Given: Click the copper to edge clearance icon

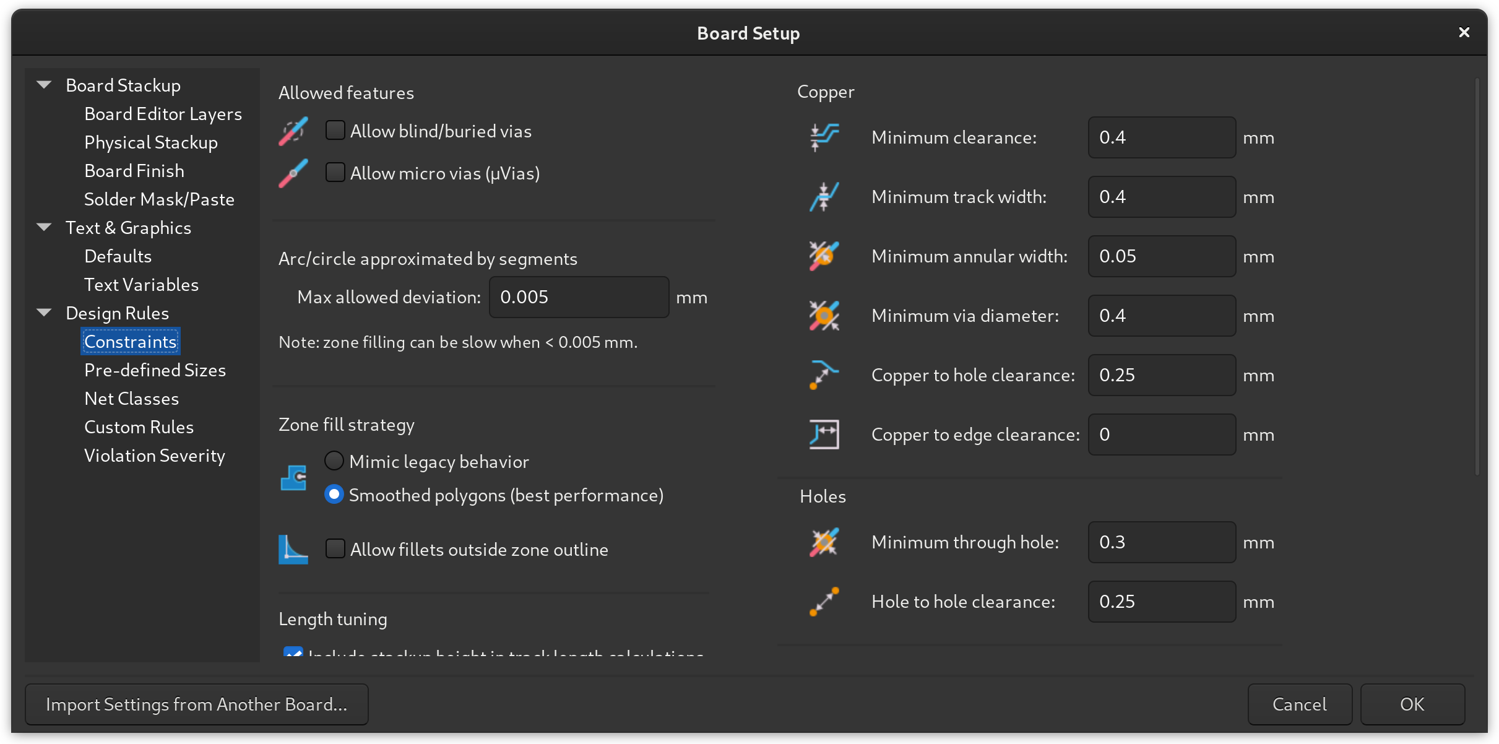Looking at the screenshot, I should tap(824, 435).
